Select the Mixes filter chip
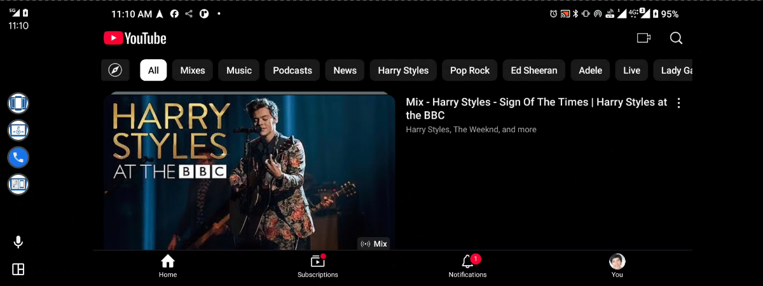763x286 pixels. point(193,70)
